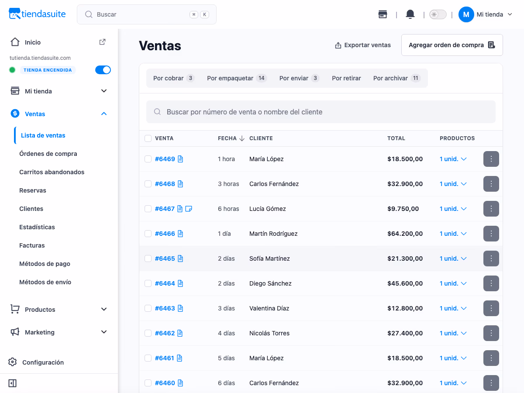The image size is (524, 393).
Task: Click tiendasuite logo
Action: coord(37,14)
